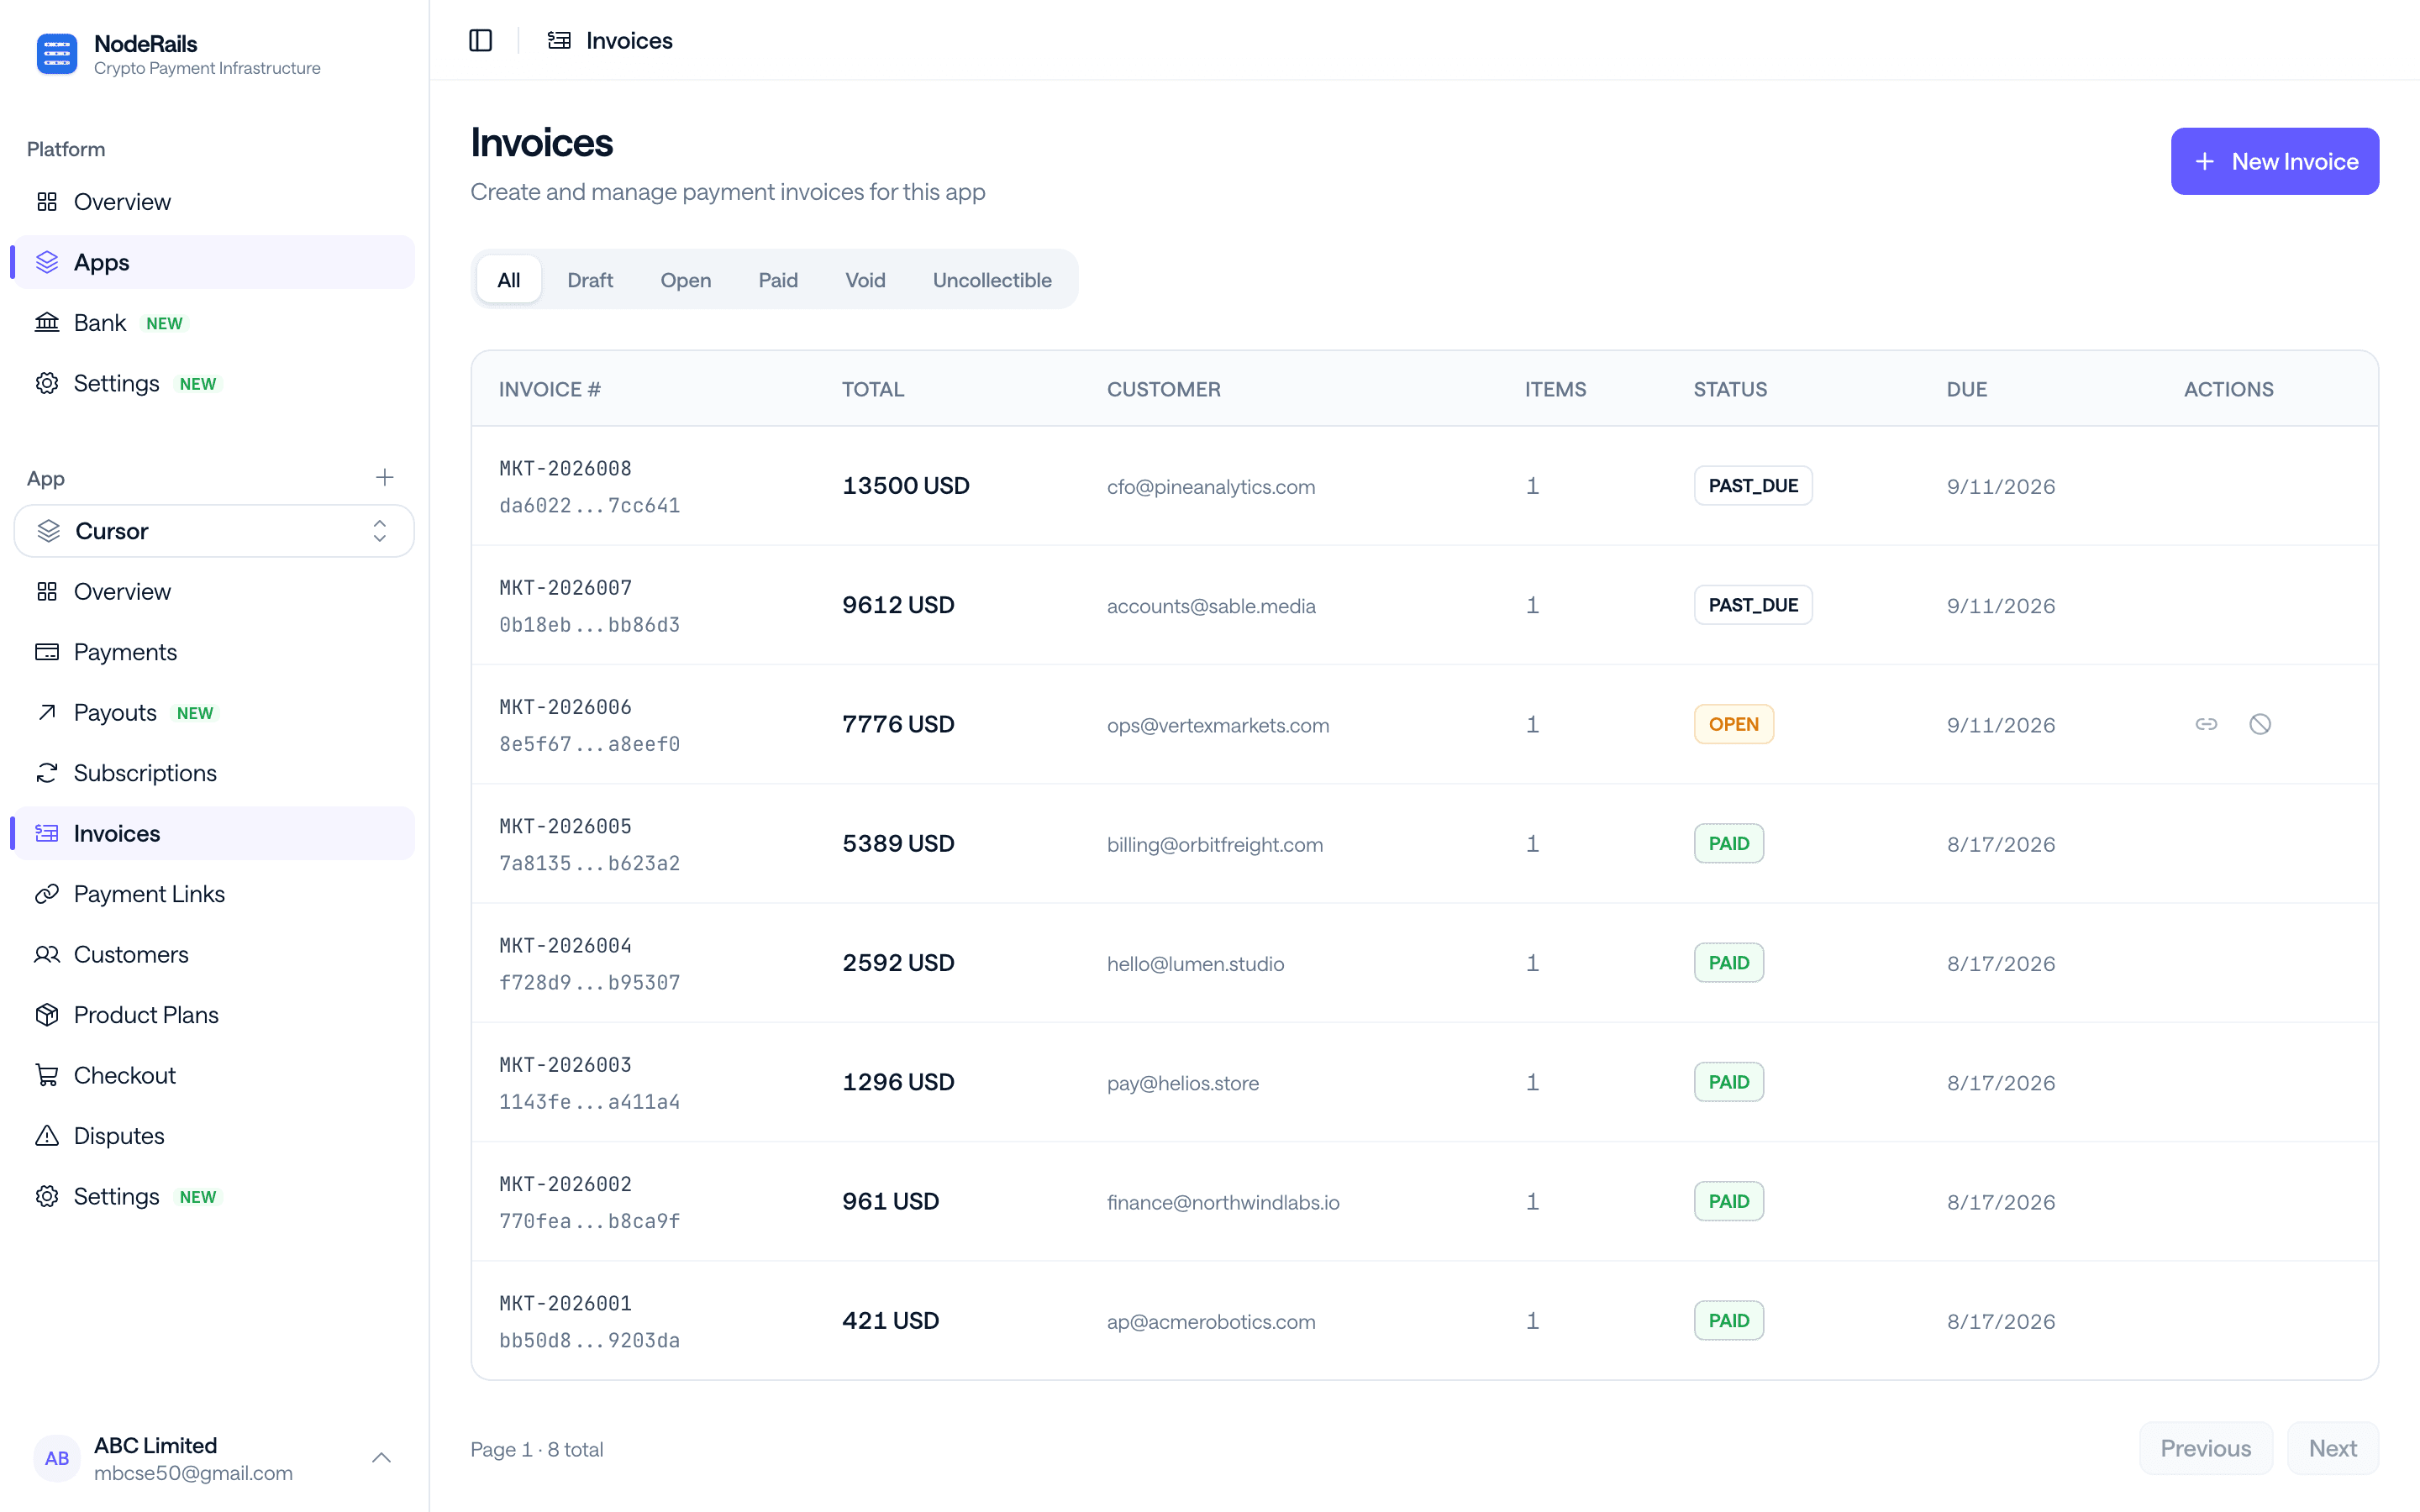Open the Customers page
The height and width of the screenshot is (1512, 2420).
click(x=214, y=954)
